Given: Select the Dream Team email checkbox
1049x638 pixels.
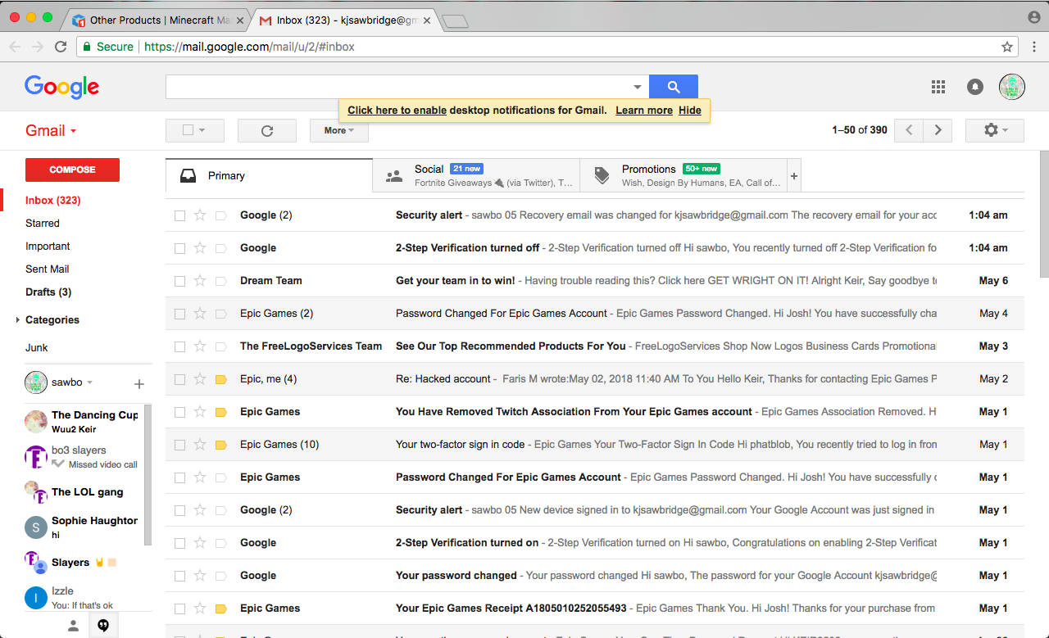Looking at the screenshot, I should [179, 281].
